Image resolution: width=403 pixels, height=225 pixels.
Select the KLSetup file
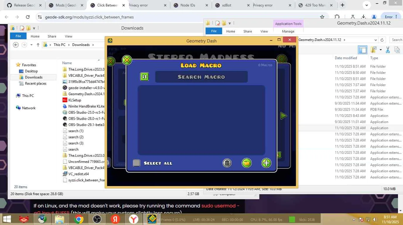tap(75, 100)
